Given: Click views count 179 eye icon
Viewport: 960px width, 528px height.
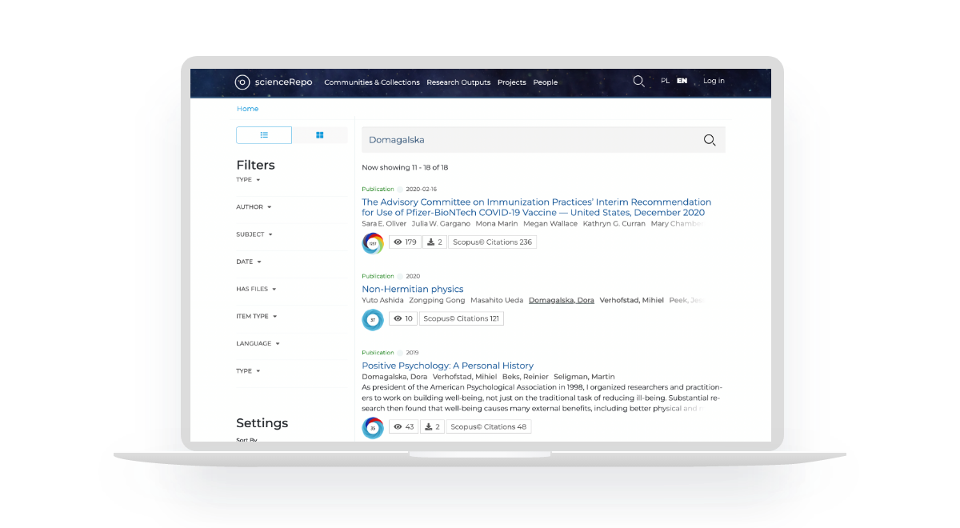Looking at the screenshot, I should tap(398, 242).
